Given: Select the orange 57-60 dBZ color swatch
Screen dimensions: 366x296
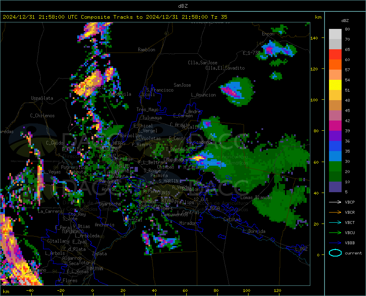Looking at the screenshot, I should click(x=335, y=65).
